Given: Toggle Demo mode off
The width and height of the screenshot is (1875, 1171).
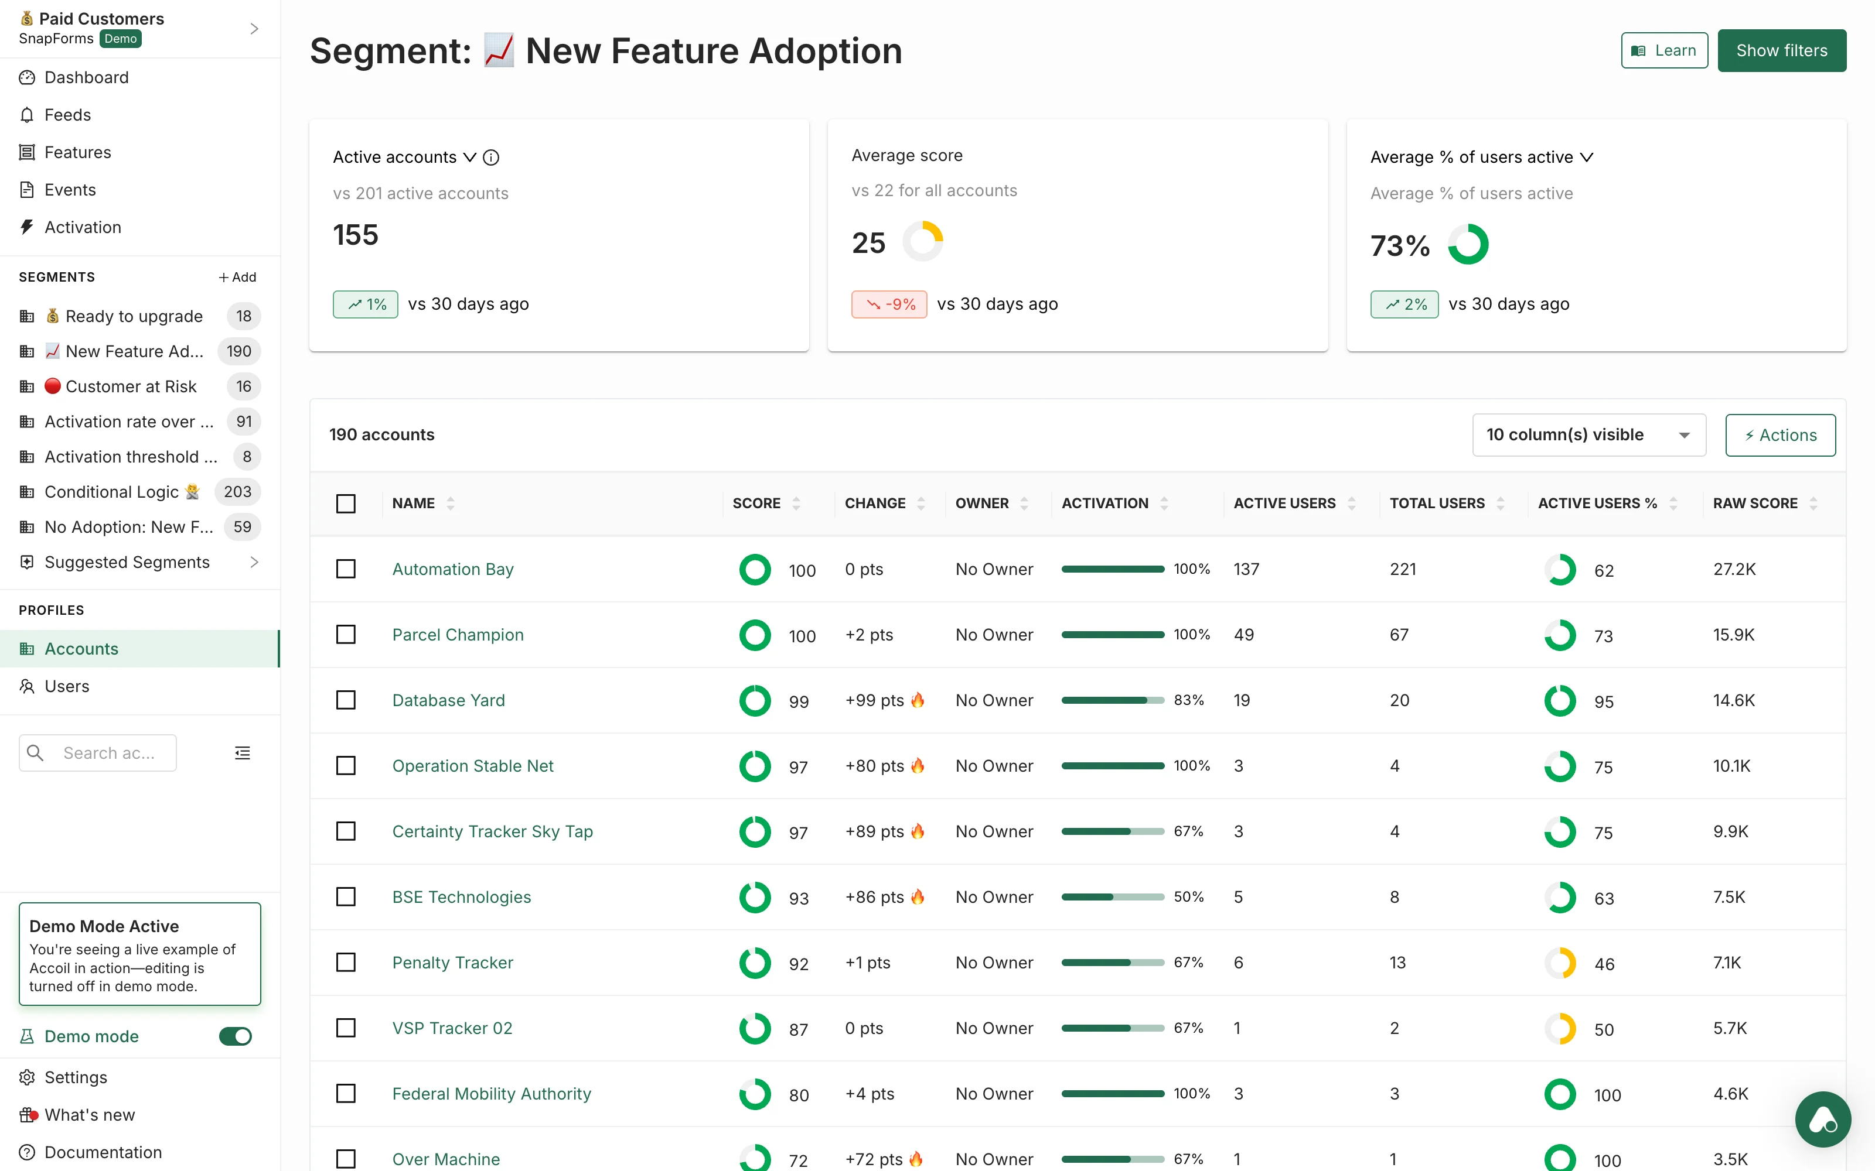Looking at the screenshot, I should (235, 1036).
